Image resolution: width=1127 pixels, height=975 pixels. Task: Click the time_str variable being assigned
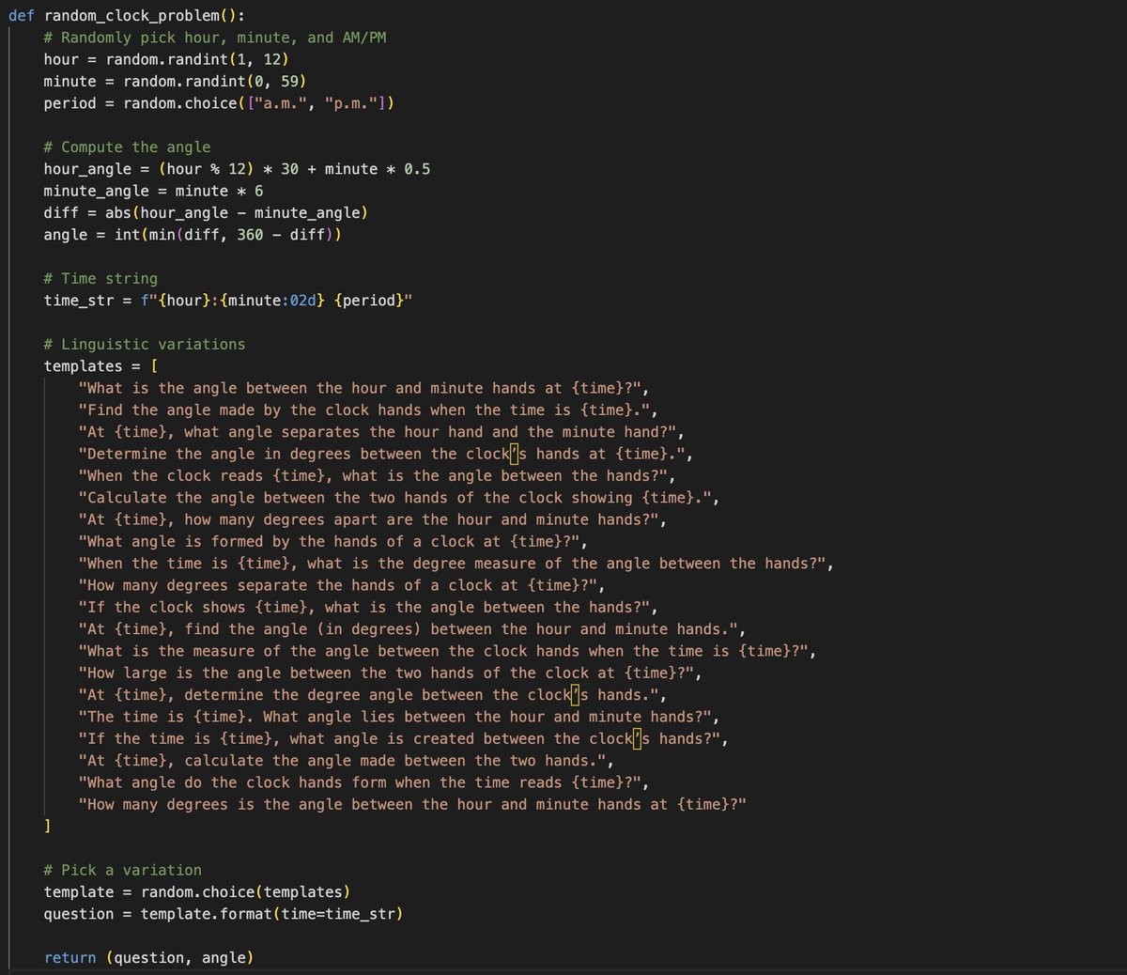(79, 301)
